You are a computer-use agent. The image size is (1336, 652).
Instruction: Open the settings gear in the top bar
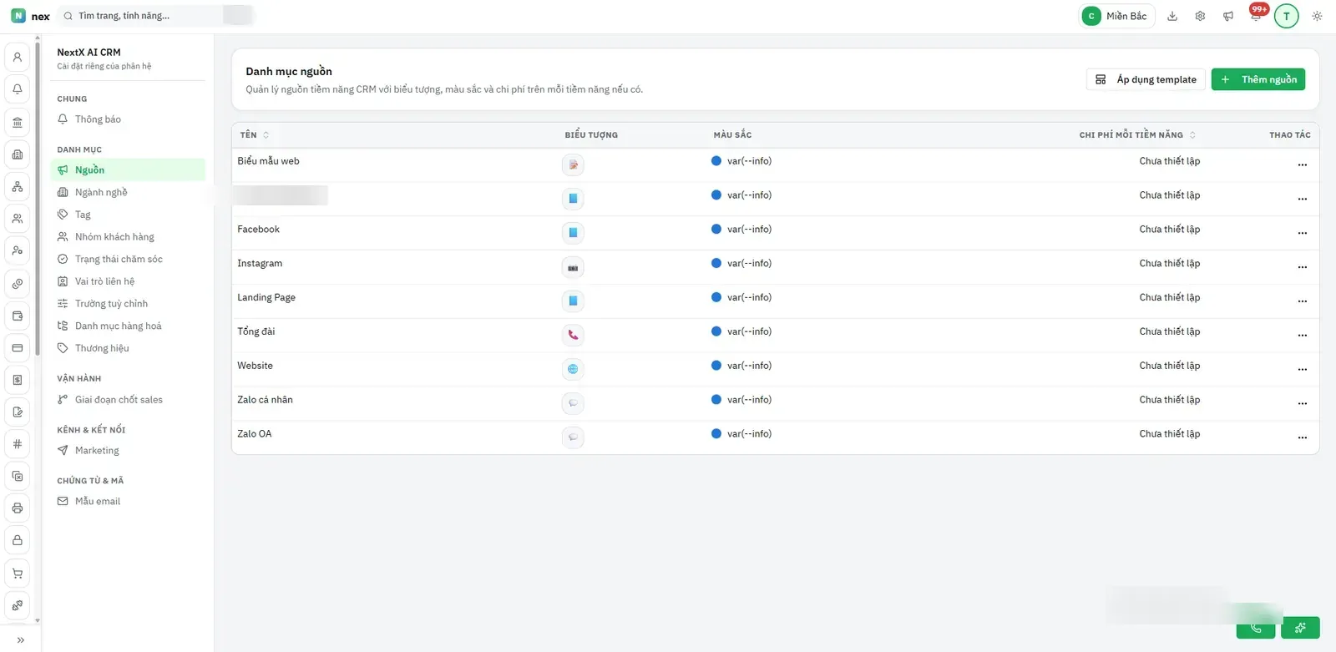(1200, 16)
